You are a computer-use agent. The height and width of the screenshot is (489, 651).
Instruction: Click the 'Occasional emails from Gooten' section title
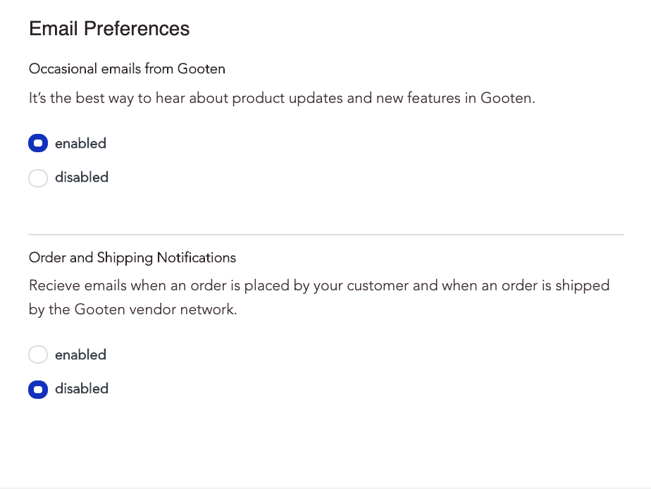pos(127,68)
